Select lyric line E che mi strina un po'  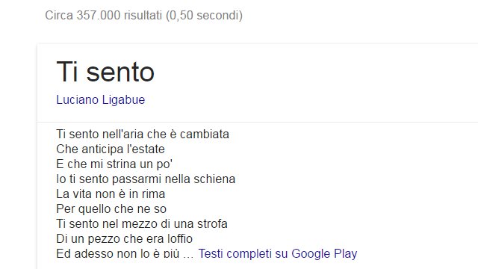pos(114,164)
